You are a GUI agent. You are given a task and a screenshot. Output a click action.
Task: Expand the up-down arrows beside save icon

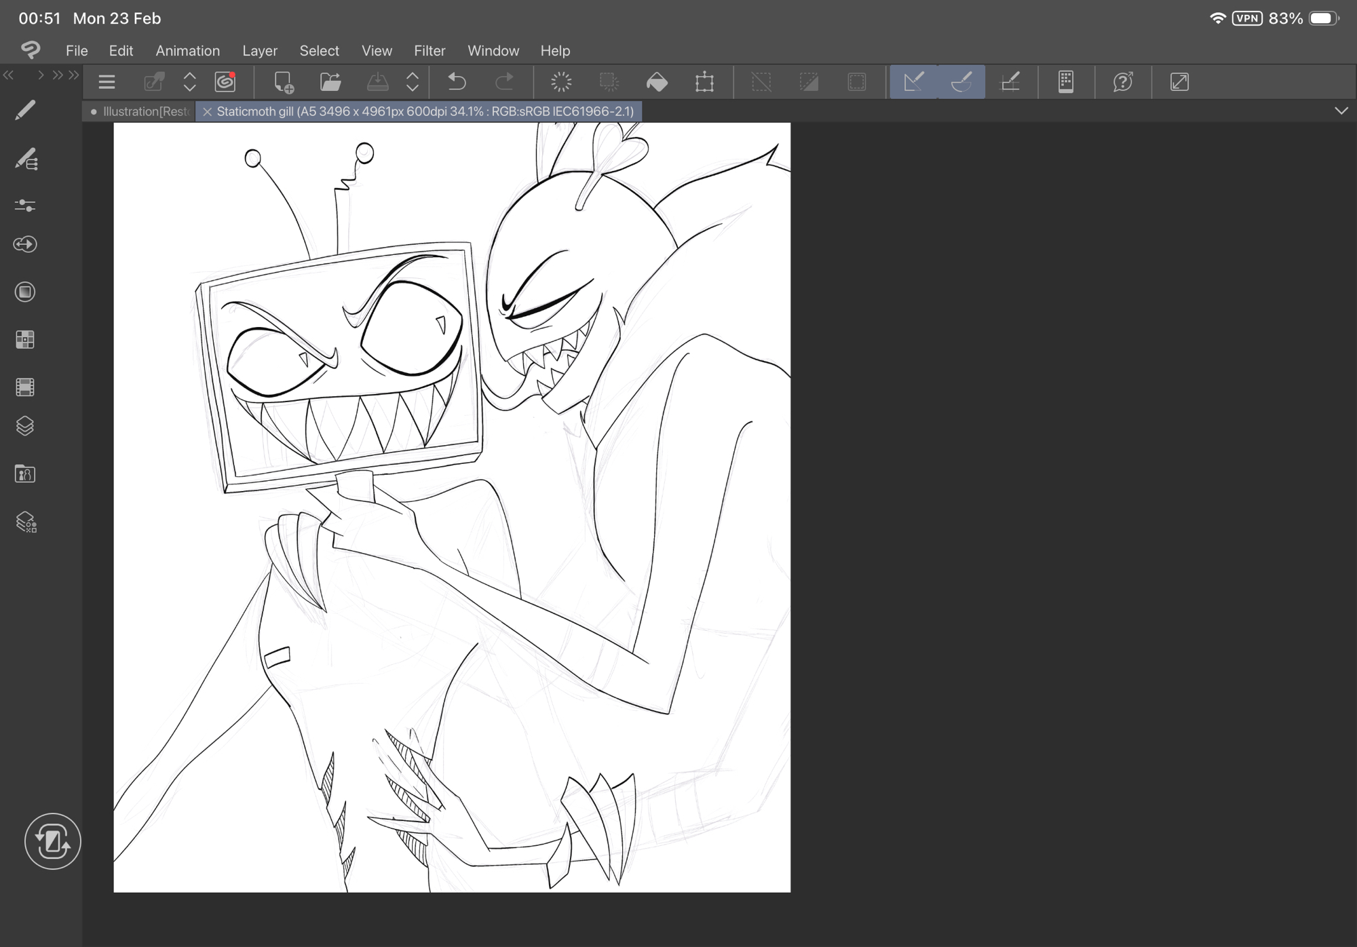[413, 82]
